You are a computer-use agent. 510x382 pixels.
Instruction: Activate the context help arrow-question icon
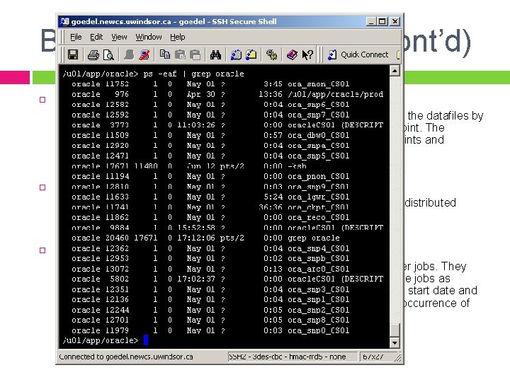(307, 54)
